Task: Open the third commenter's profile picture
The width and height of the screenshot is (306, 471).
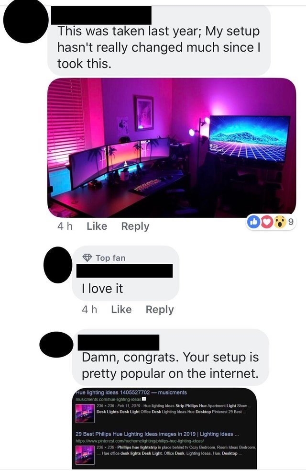Action: (56, 344)
